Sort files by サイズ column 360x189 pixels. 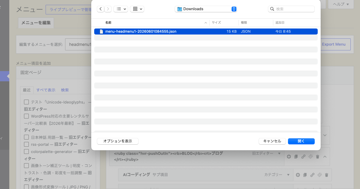(x=216, y=22)
